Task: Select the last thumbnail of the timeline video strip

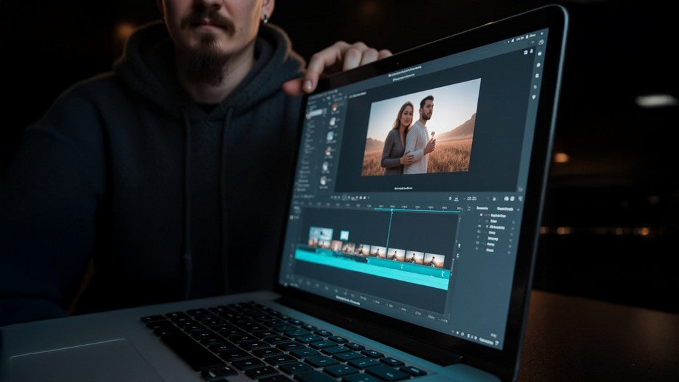Action: (x=434, y=260)
